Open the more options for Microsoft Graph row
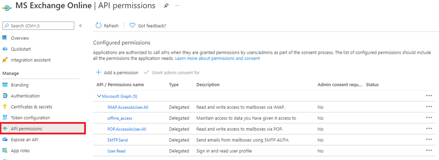 pyautogui.click(x=429, y=96)
